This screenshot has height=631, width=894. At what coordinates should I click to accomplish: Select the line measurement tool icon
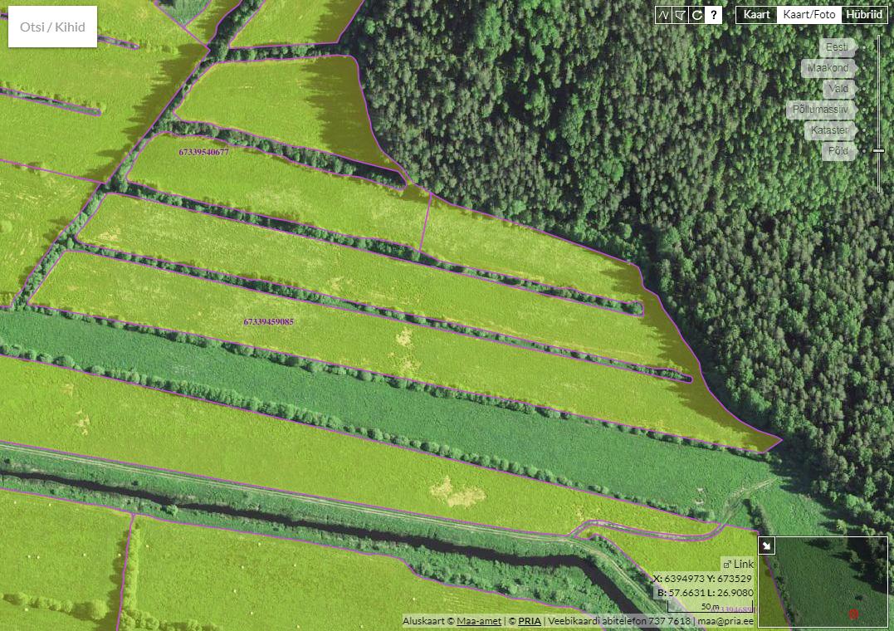(x=663, y=16)
